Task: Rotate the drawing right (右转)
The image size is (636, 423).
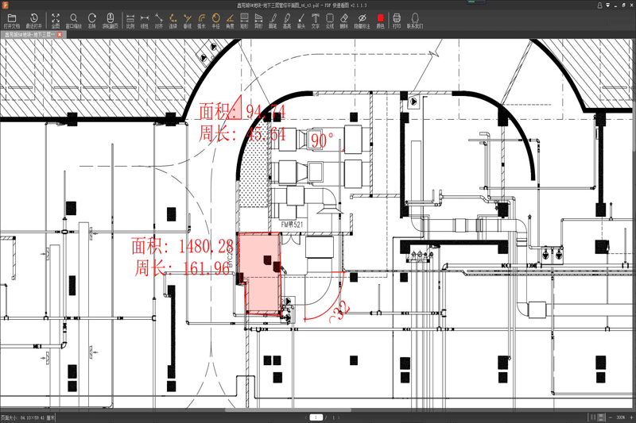Action: 92,21
